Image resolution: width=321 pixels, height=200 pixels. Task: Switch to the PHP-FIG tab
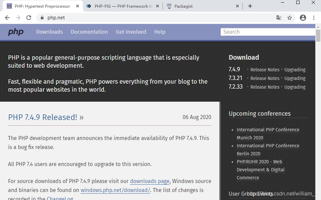[120, 6]
